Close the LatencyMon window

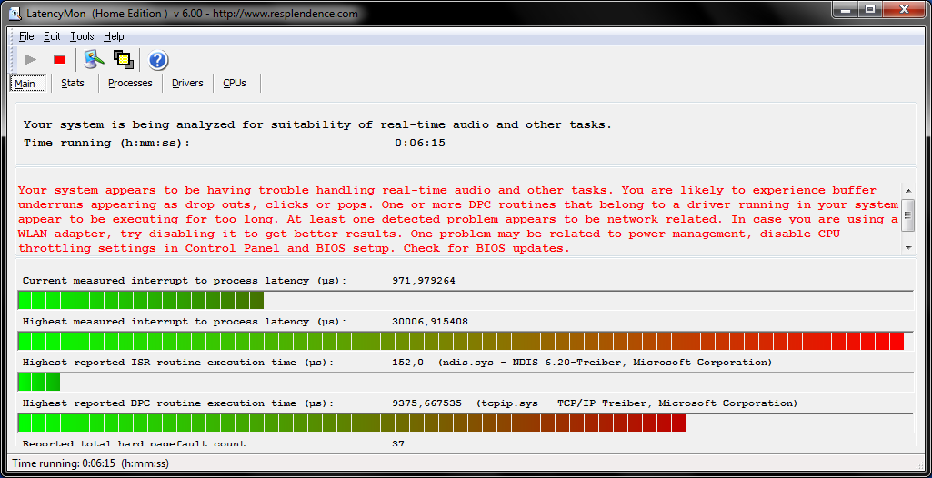pos(905,9)
